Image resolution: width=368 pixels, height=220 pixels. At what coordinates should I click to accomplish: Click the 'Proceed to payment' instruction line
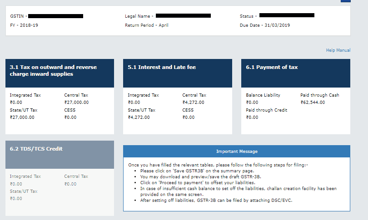pyautogui.click(x=198, y=182)
